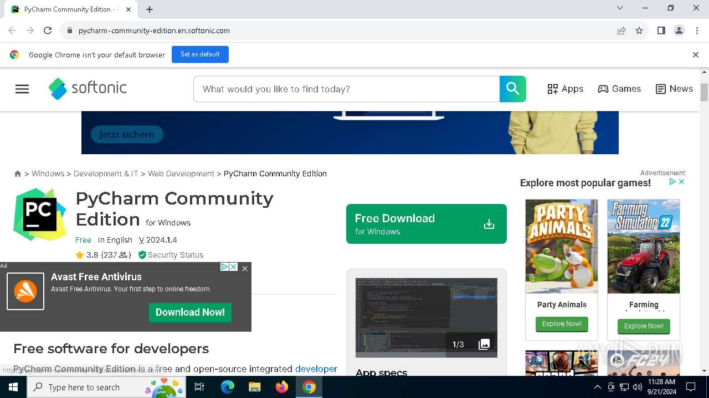Click Free Download for Windows button
Image resolution: width=709 pixels, height=398 pixels.
click(427, 224)
